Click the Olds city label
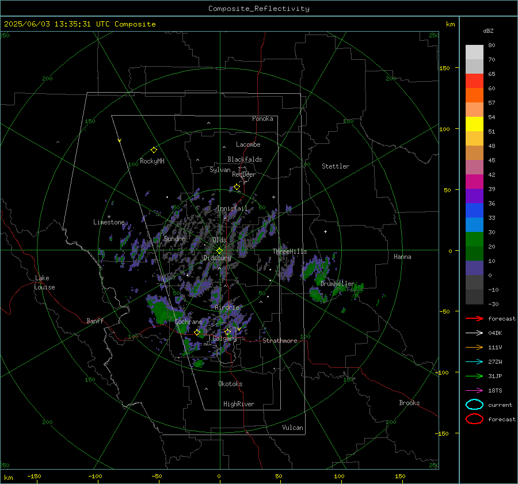The height and width of the screenshot is (484, 518). coord(219,240)
